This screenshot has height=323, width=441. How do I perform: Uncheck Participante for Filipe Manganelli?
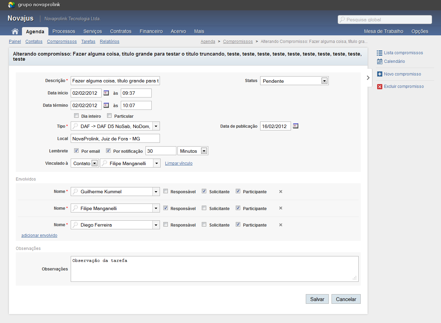[x=238, y=208]
